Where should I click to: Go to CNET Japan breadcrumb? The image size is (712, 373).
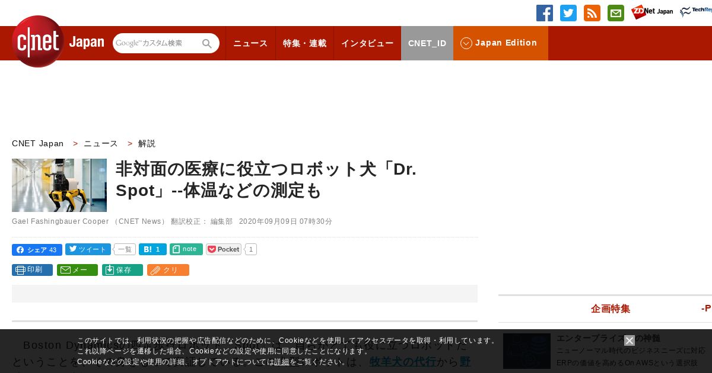pyautogui.click(x=38, y=143)
